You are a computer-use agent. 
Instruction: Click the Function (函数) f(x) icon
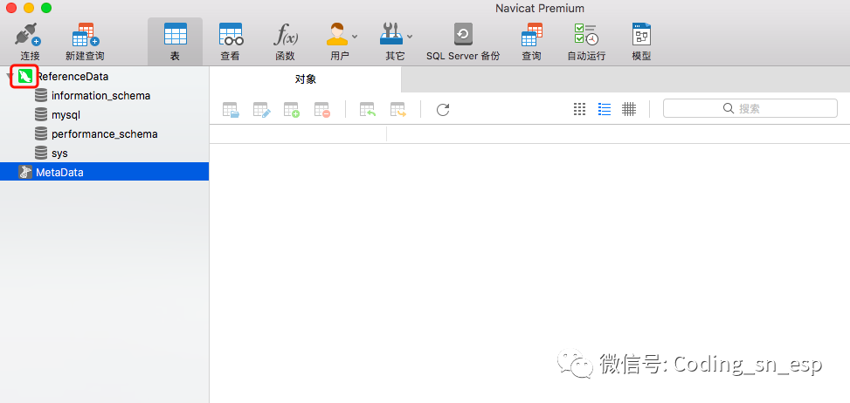pos(285,35)
